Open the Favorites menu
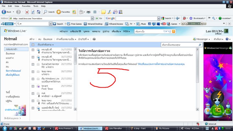This screenshot has width=233, height=131. point(26,6)
